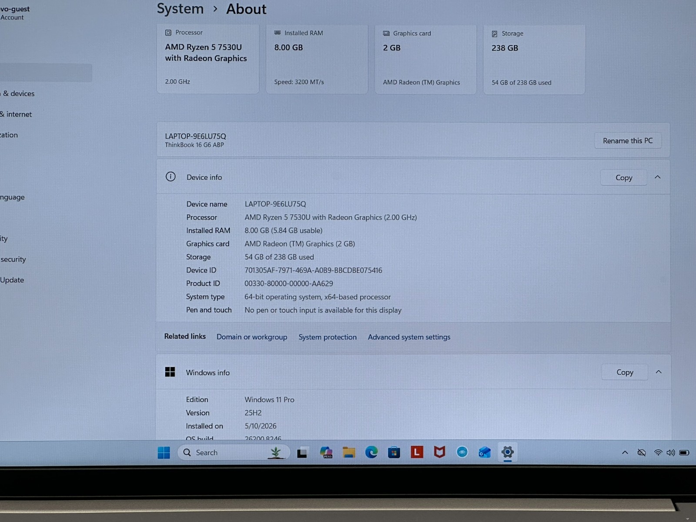Select 'ThinkBook 16 G6 ABP' model text

tap(194, 145)
